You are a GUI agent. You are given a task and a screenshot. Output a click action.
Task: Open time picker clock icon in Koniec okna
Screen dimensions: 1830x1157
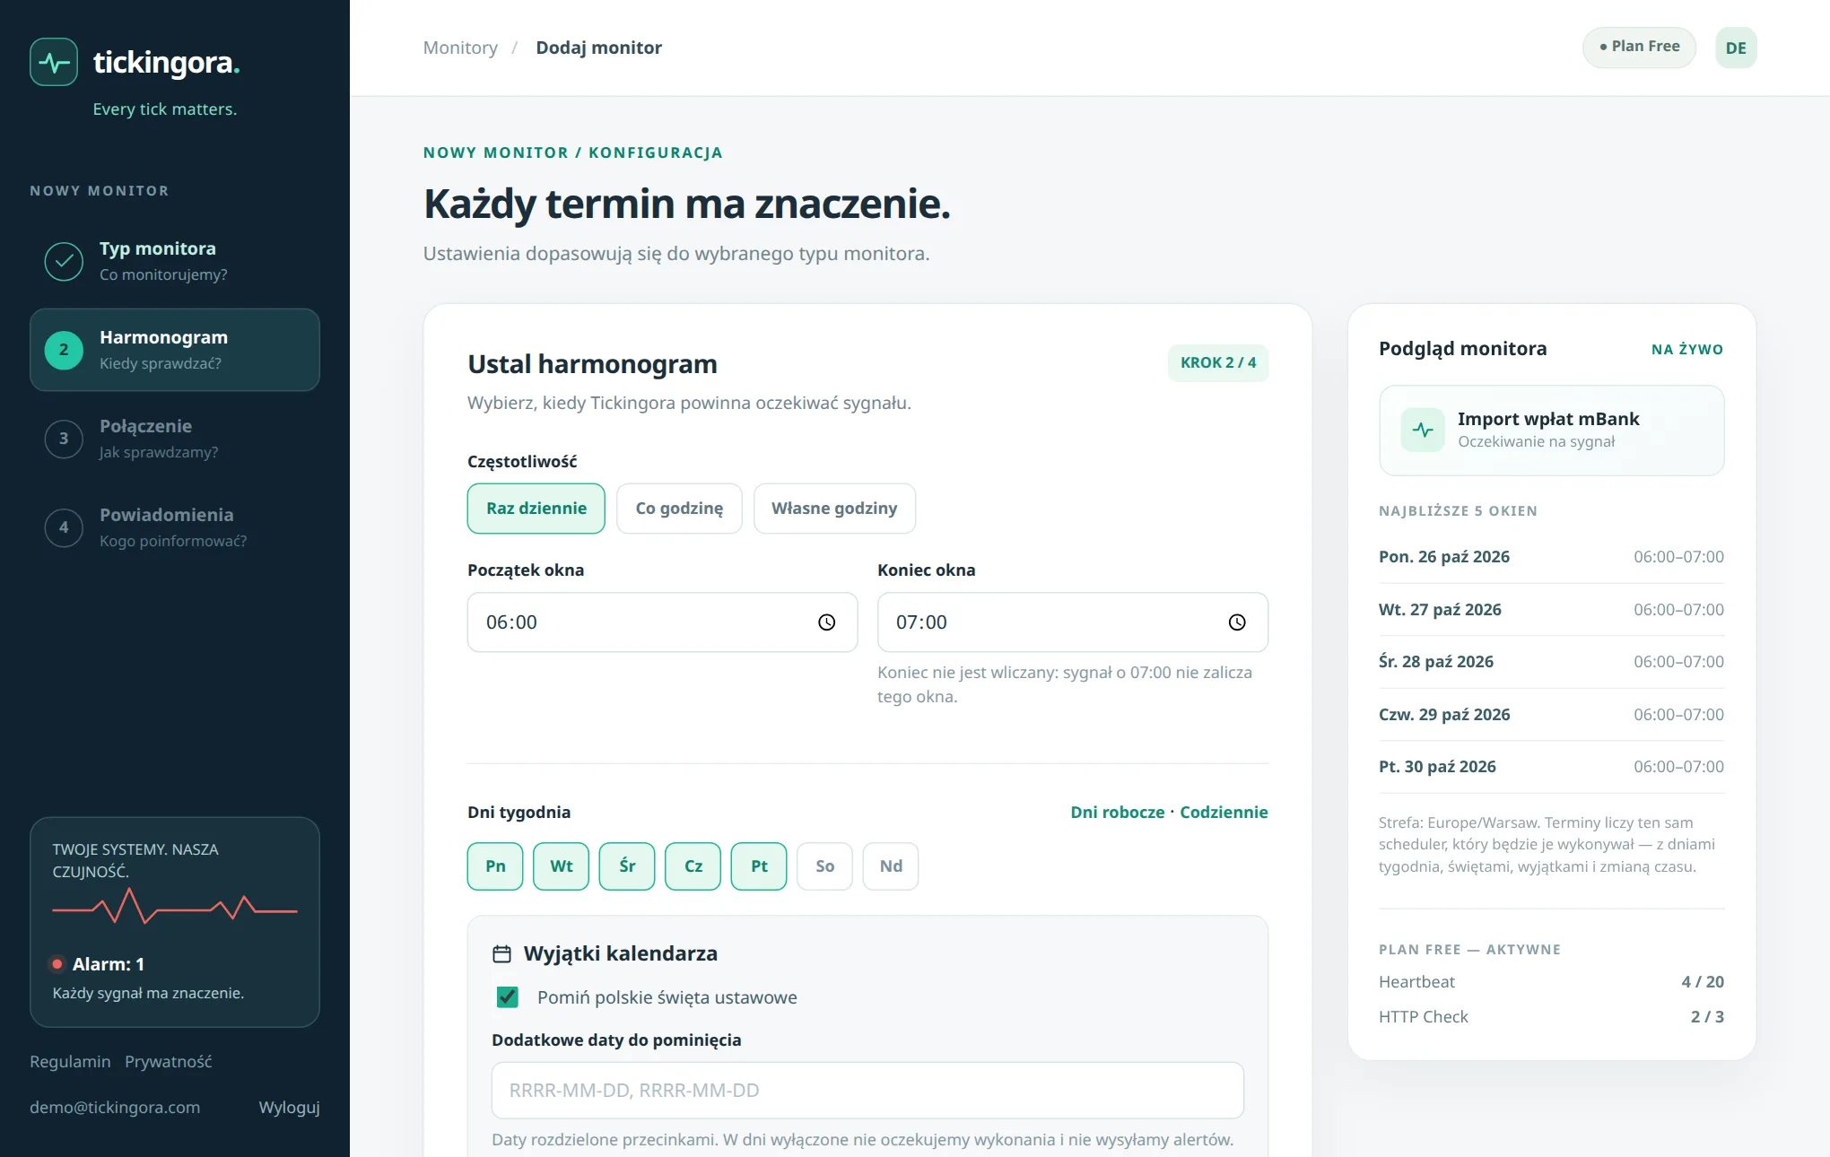[1237, 622]
